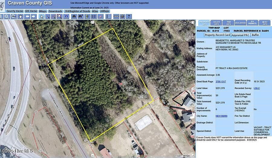Click the Buffer button
The width and height of the screenshot is (272, 158).
click(255, 35)
